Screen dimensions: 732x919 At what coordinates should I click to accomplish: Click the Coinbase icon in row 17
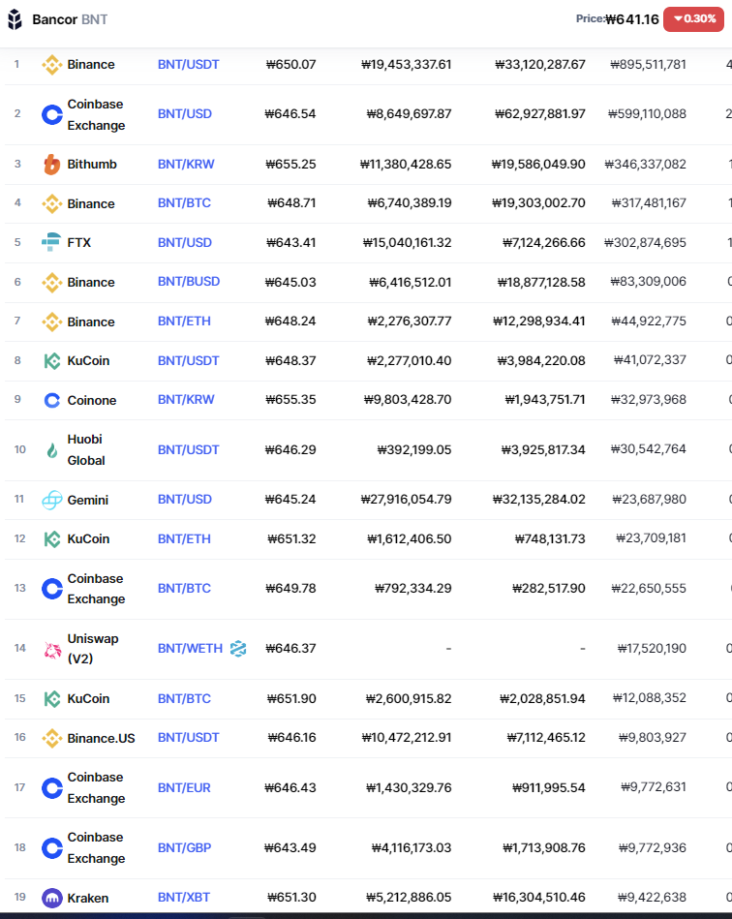pos(52,787)
